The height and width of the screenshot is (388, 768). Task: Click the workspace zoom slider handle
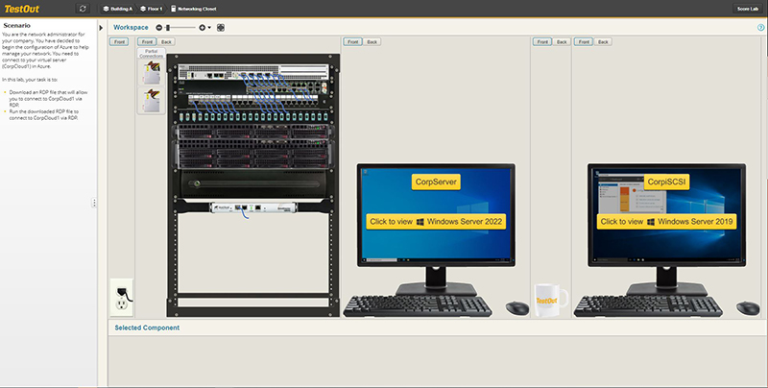coord(167,28)
